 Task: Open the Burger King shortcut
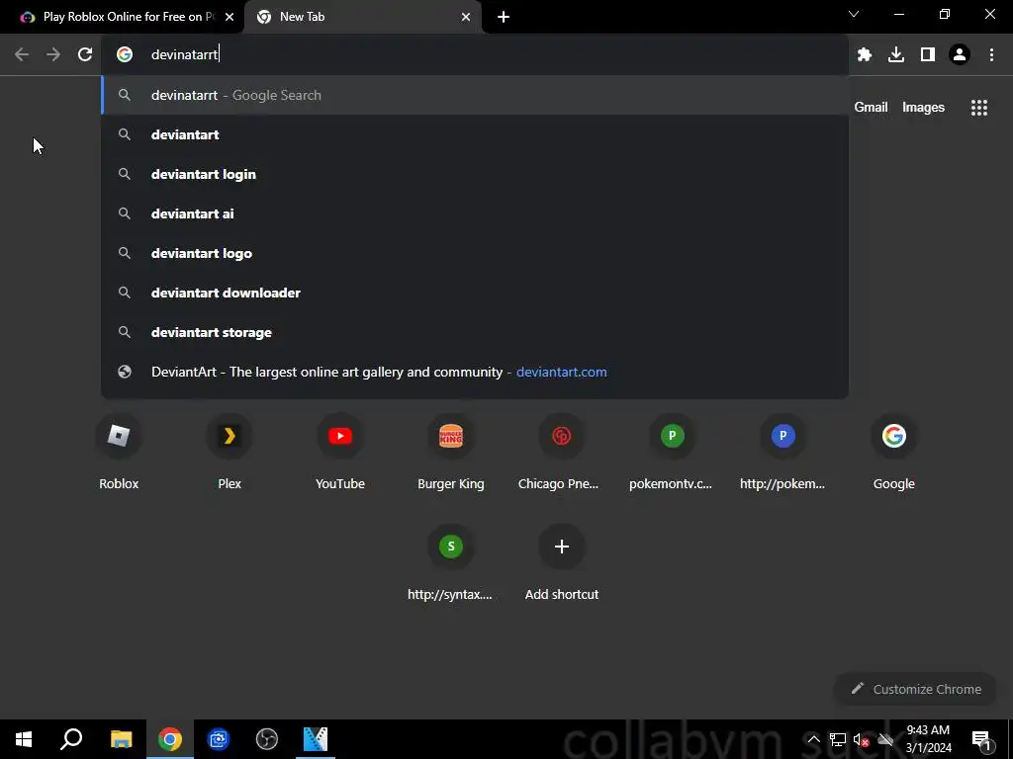pyautogui.click(x=451, y=453)
